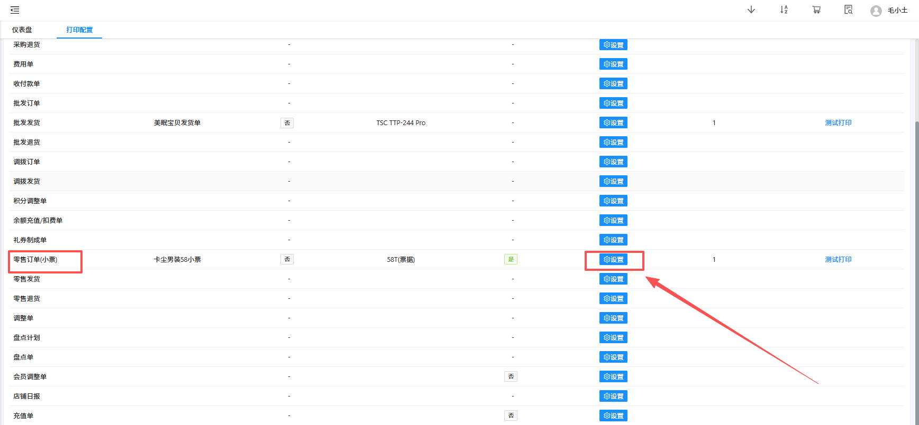
Task: Click the download arrow icon in header
Action: 751,10
